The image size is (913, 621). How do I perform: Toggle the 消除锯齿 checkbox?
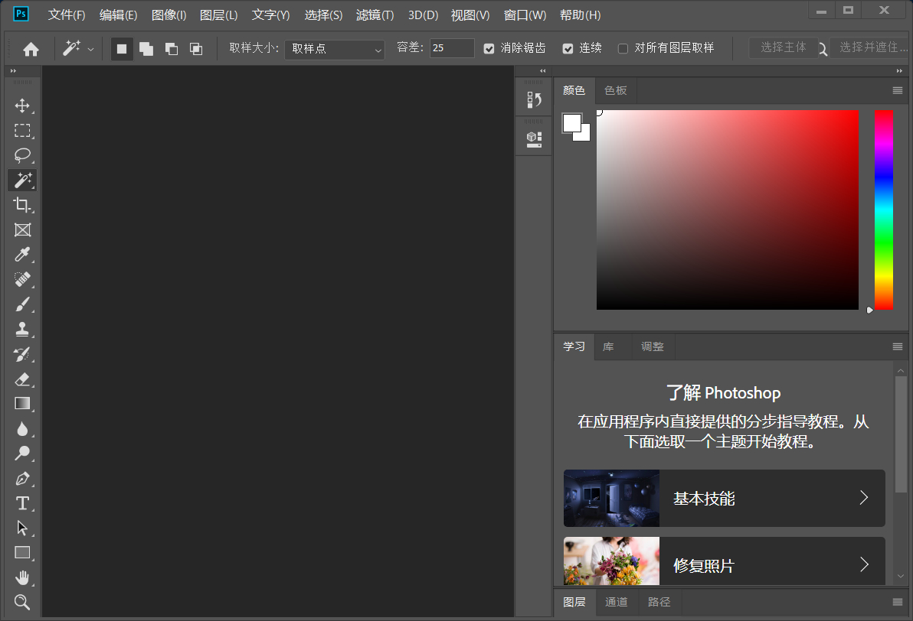(x=489, y=49)
